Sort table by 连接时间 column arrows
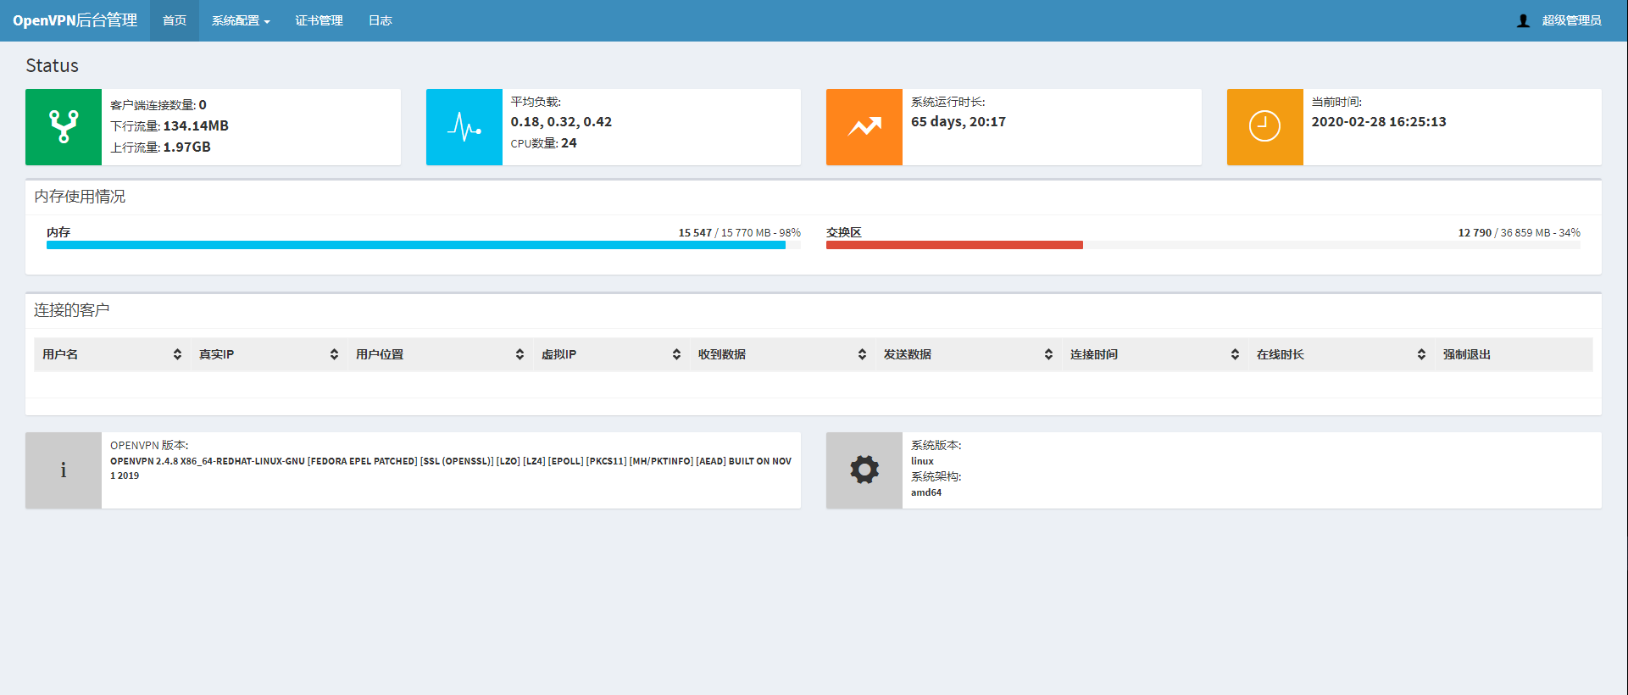 [1235, 354]
